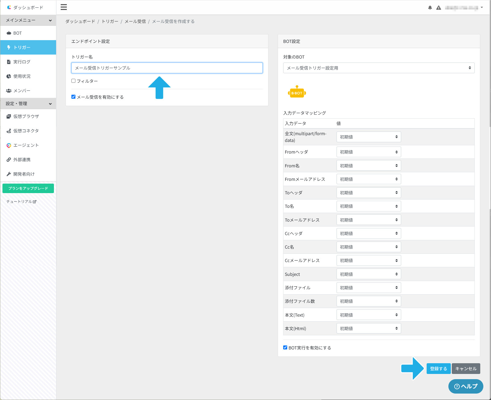Click the 使用状況 pie chart icon
491x400 pixels.
[x=9, y=76]
